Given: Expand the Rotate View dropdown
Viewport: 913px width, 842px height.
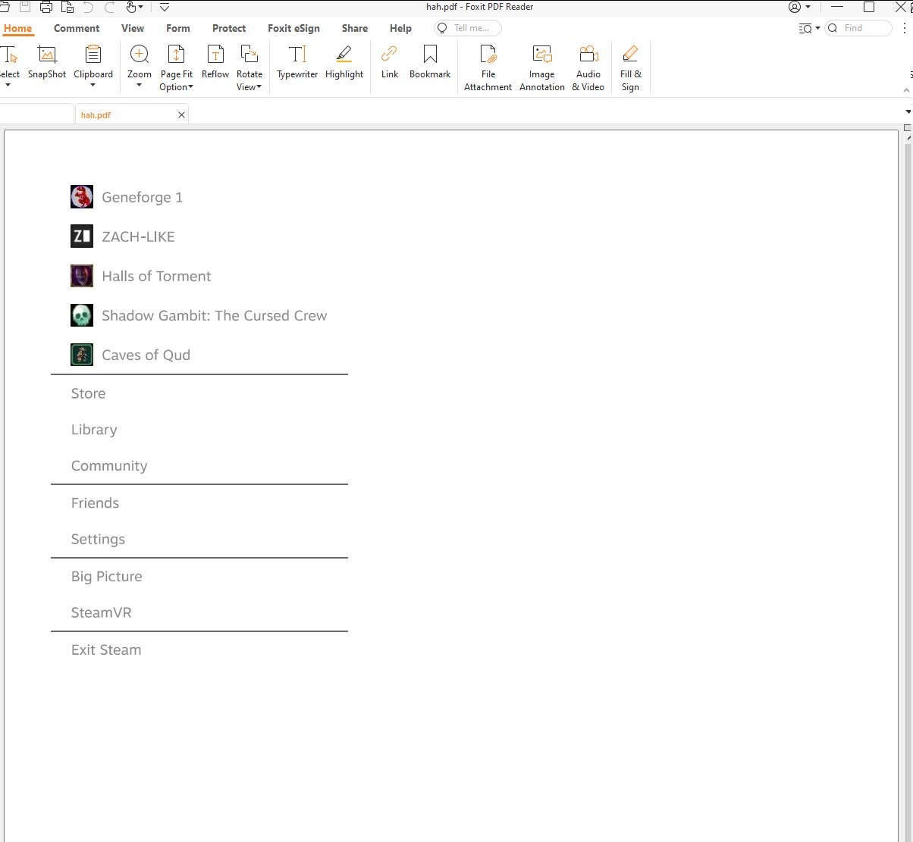Looking at the screenshot, I should [x=249, y=86].
